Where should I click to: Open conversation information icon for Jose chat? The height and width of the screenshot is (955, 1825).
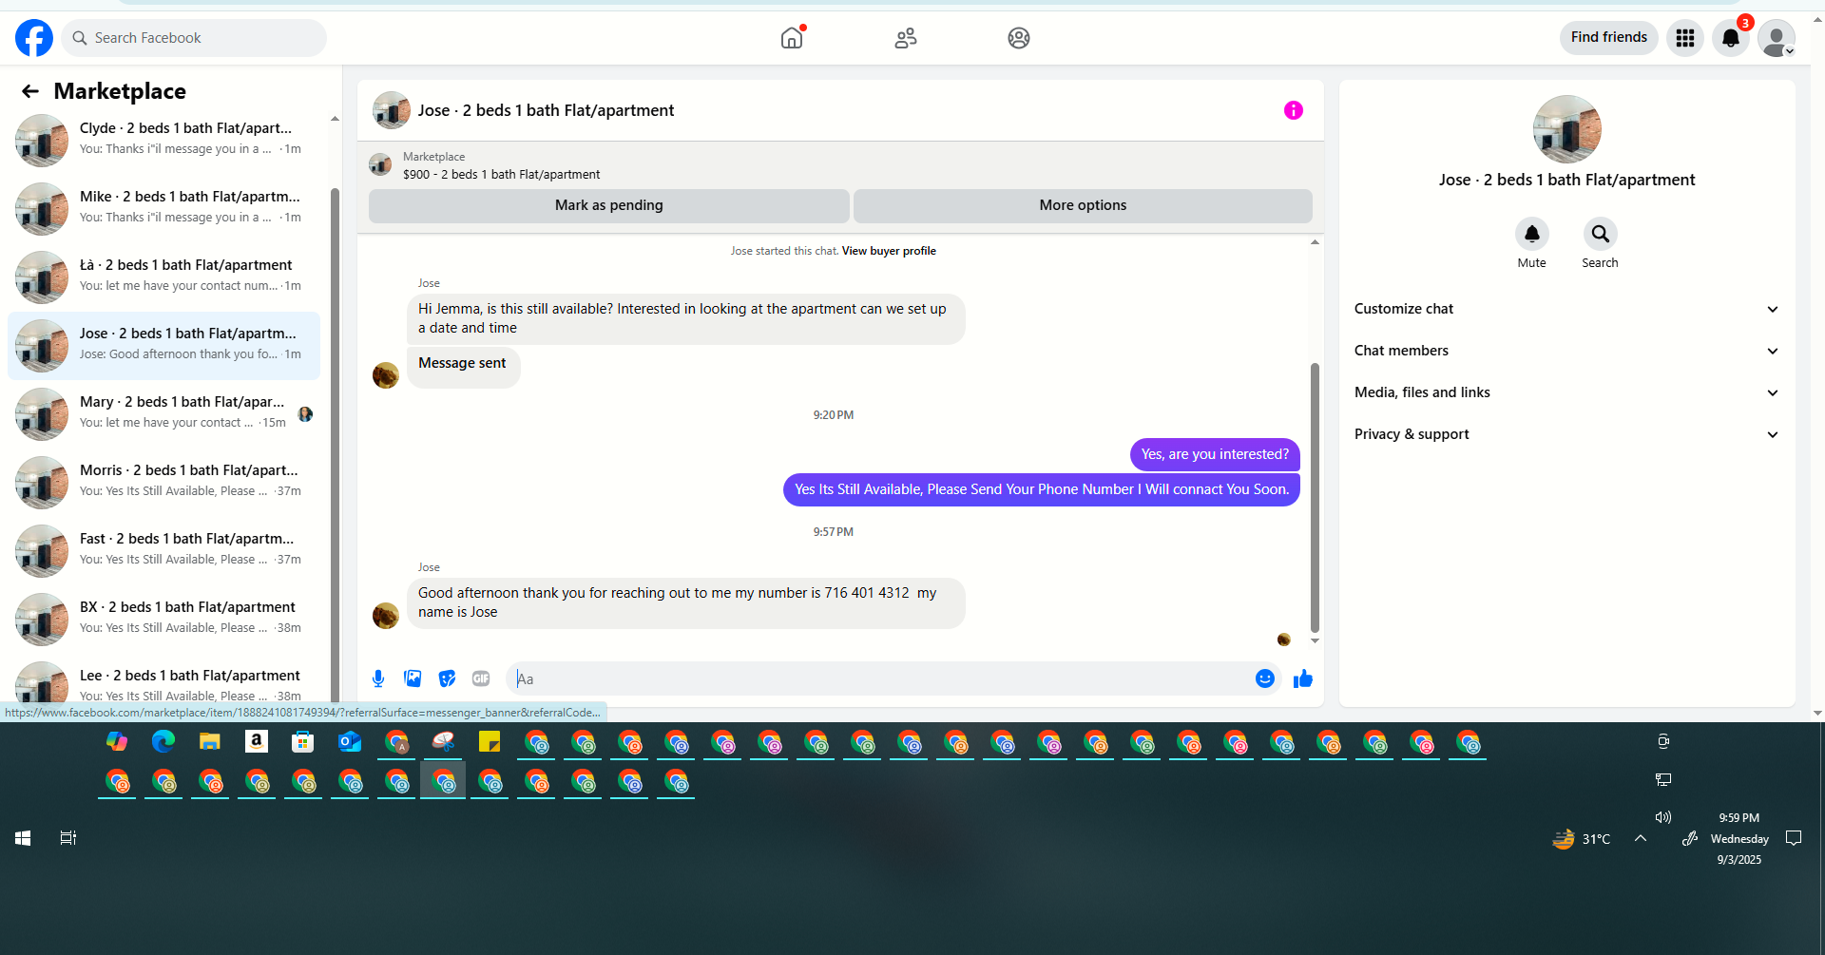pyautogui.click(x=1294, y=110)
